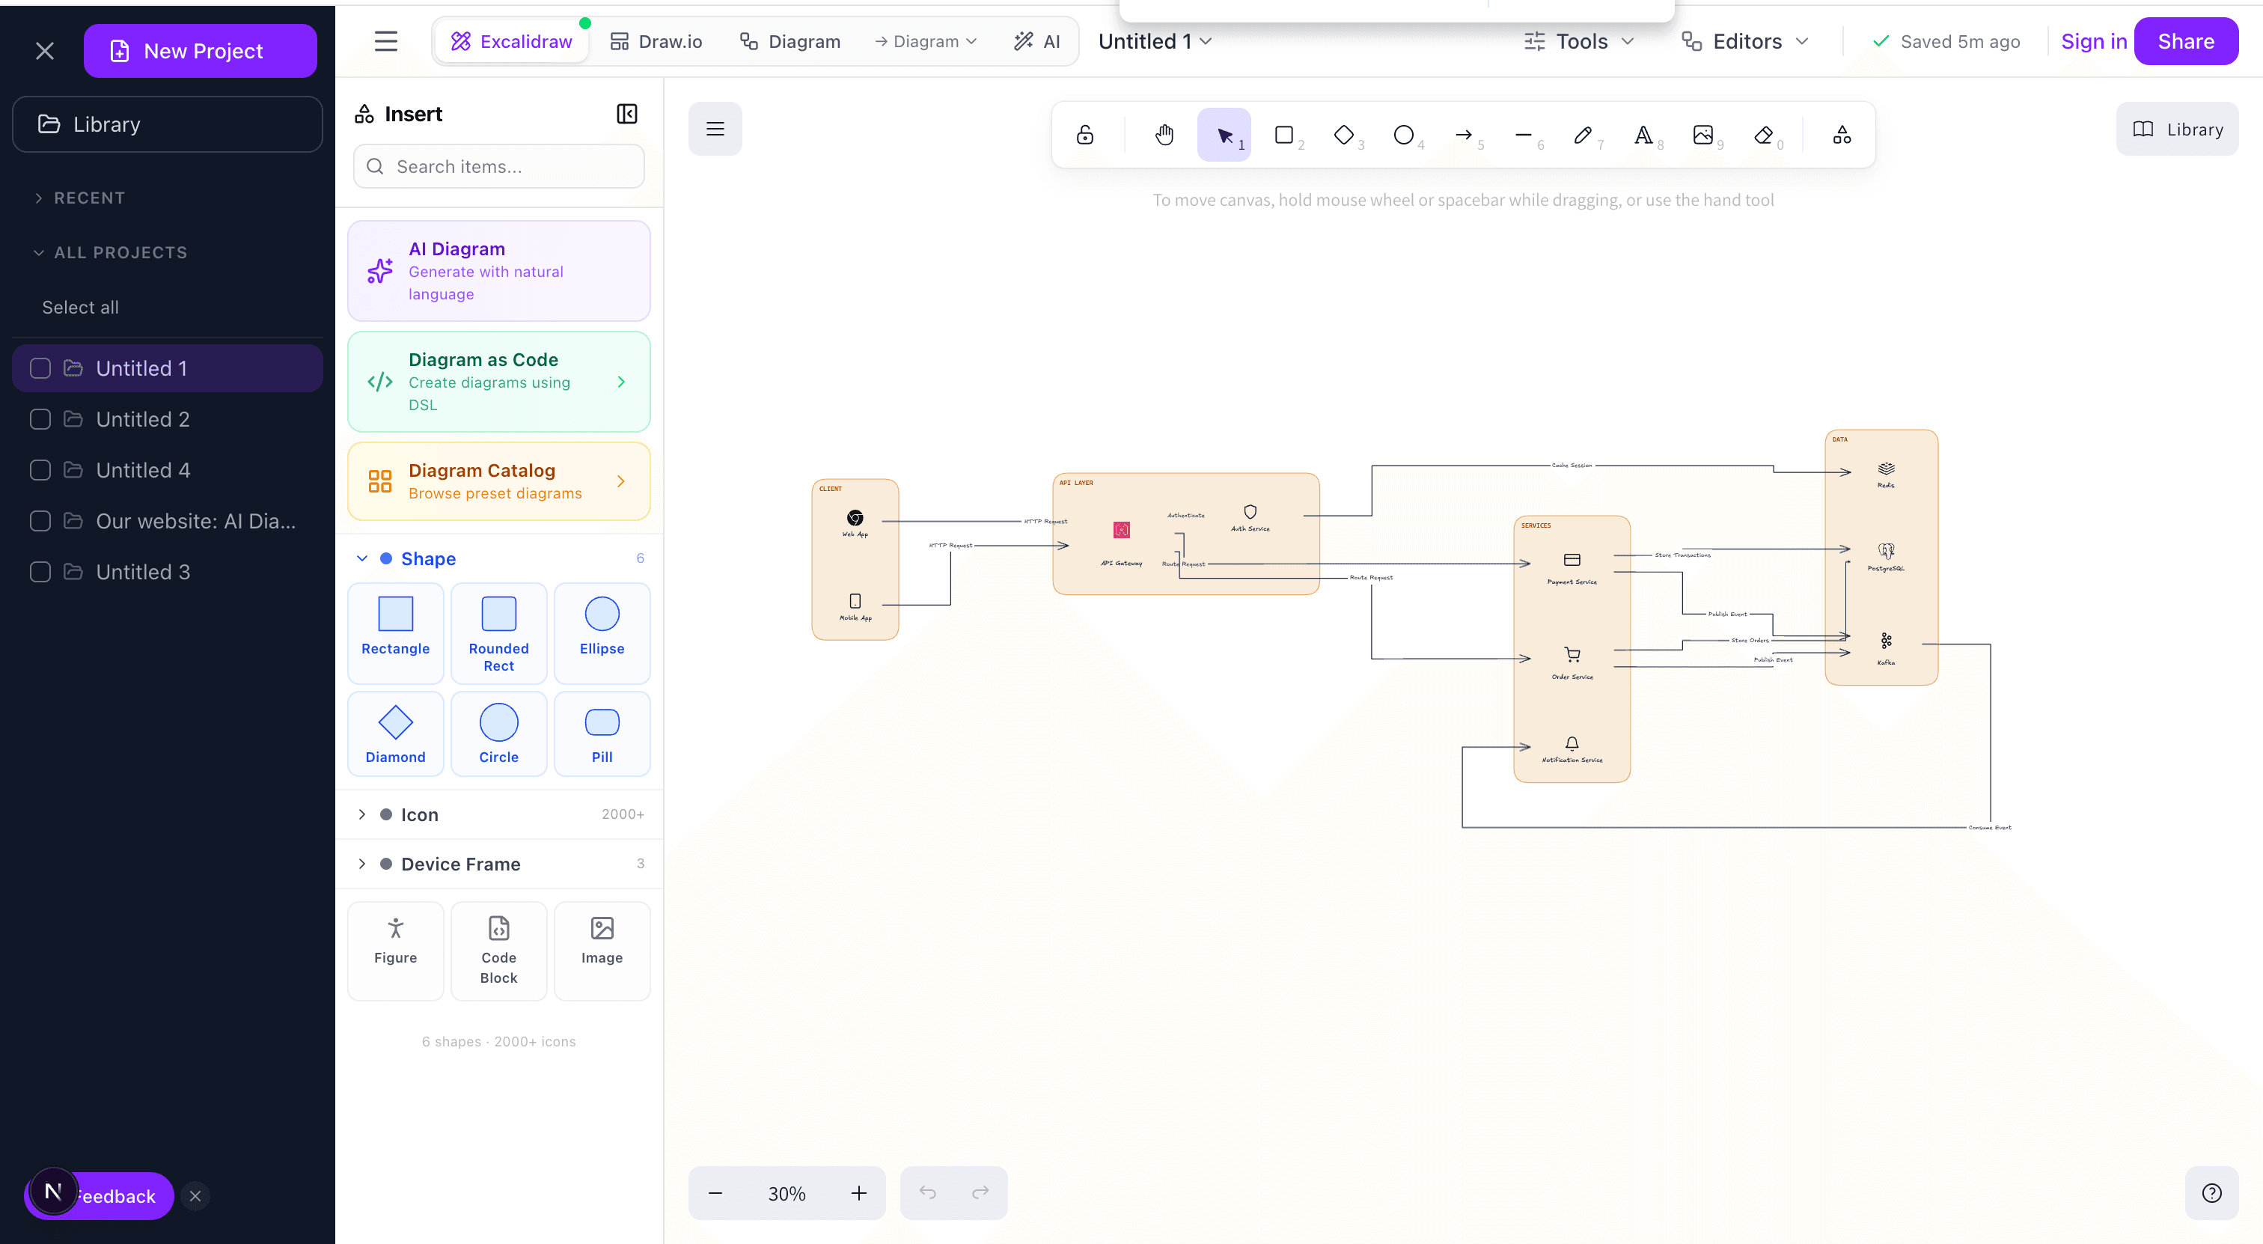Undo the last canvas action
Image resolution: width=2263 pixels, height=1244 pixels.
pyautogui.click(x=926, y=1192)
